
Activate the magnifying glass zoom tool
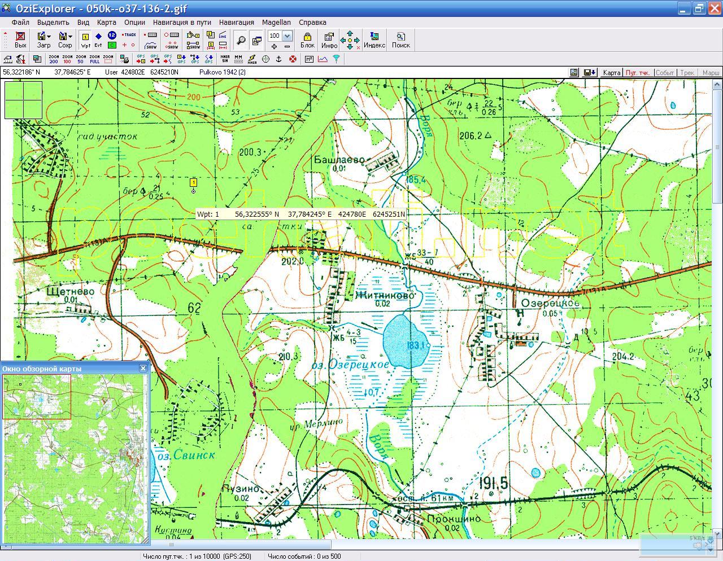(241, 40)
